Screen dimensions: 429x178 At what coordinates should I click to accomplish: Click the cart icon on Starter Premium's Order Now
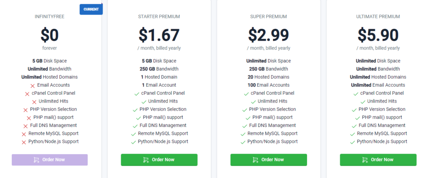[146, 160]
